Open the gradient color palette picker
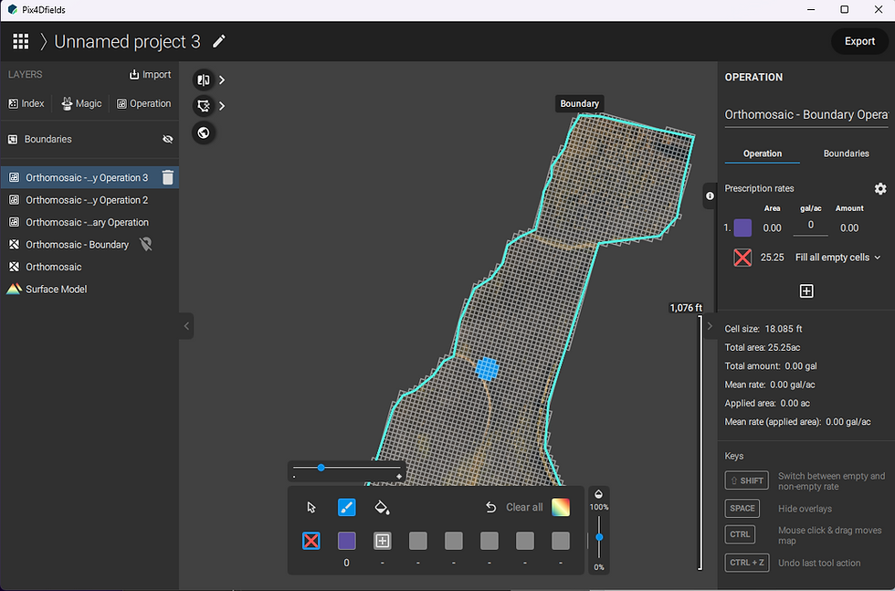This screenshot has height=591, width=895. (x=561, y=507)
